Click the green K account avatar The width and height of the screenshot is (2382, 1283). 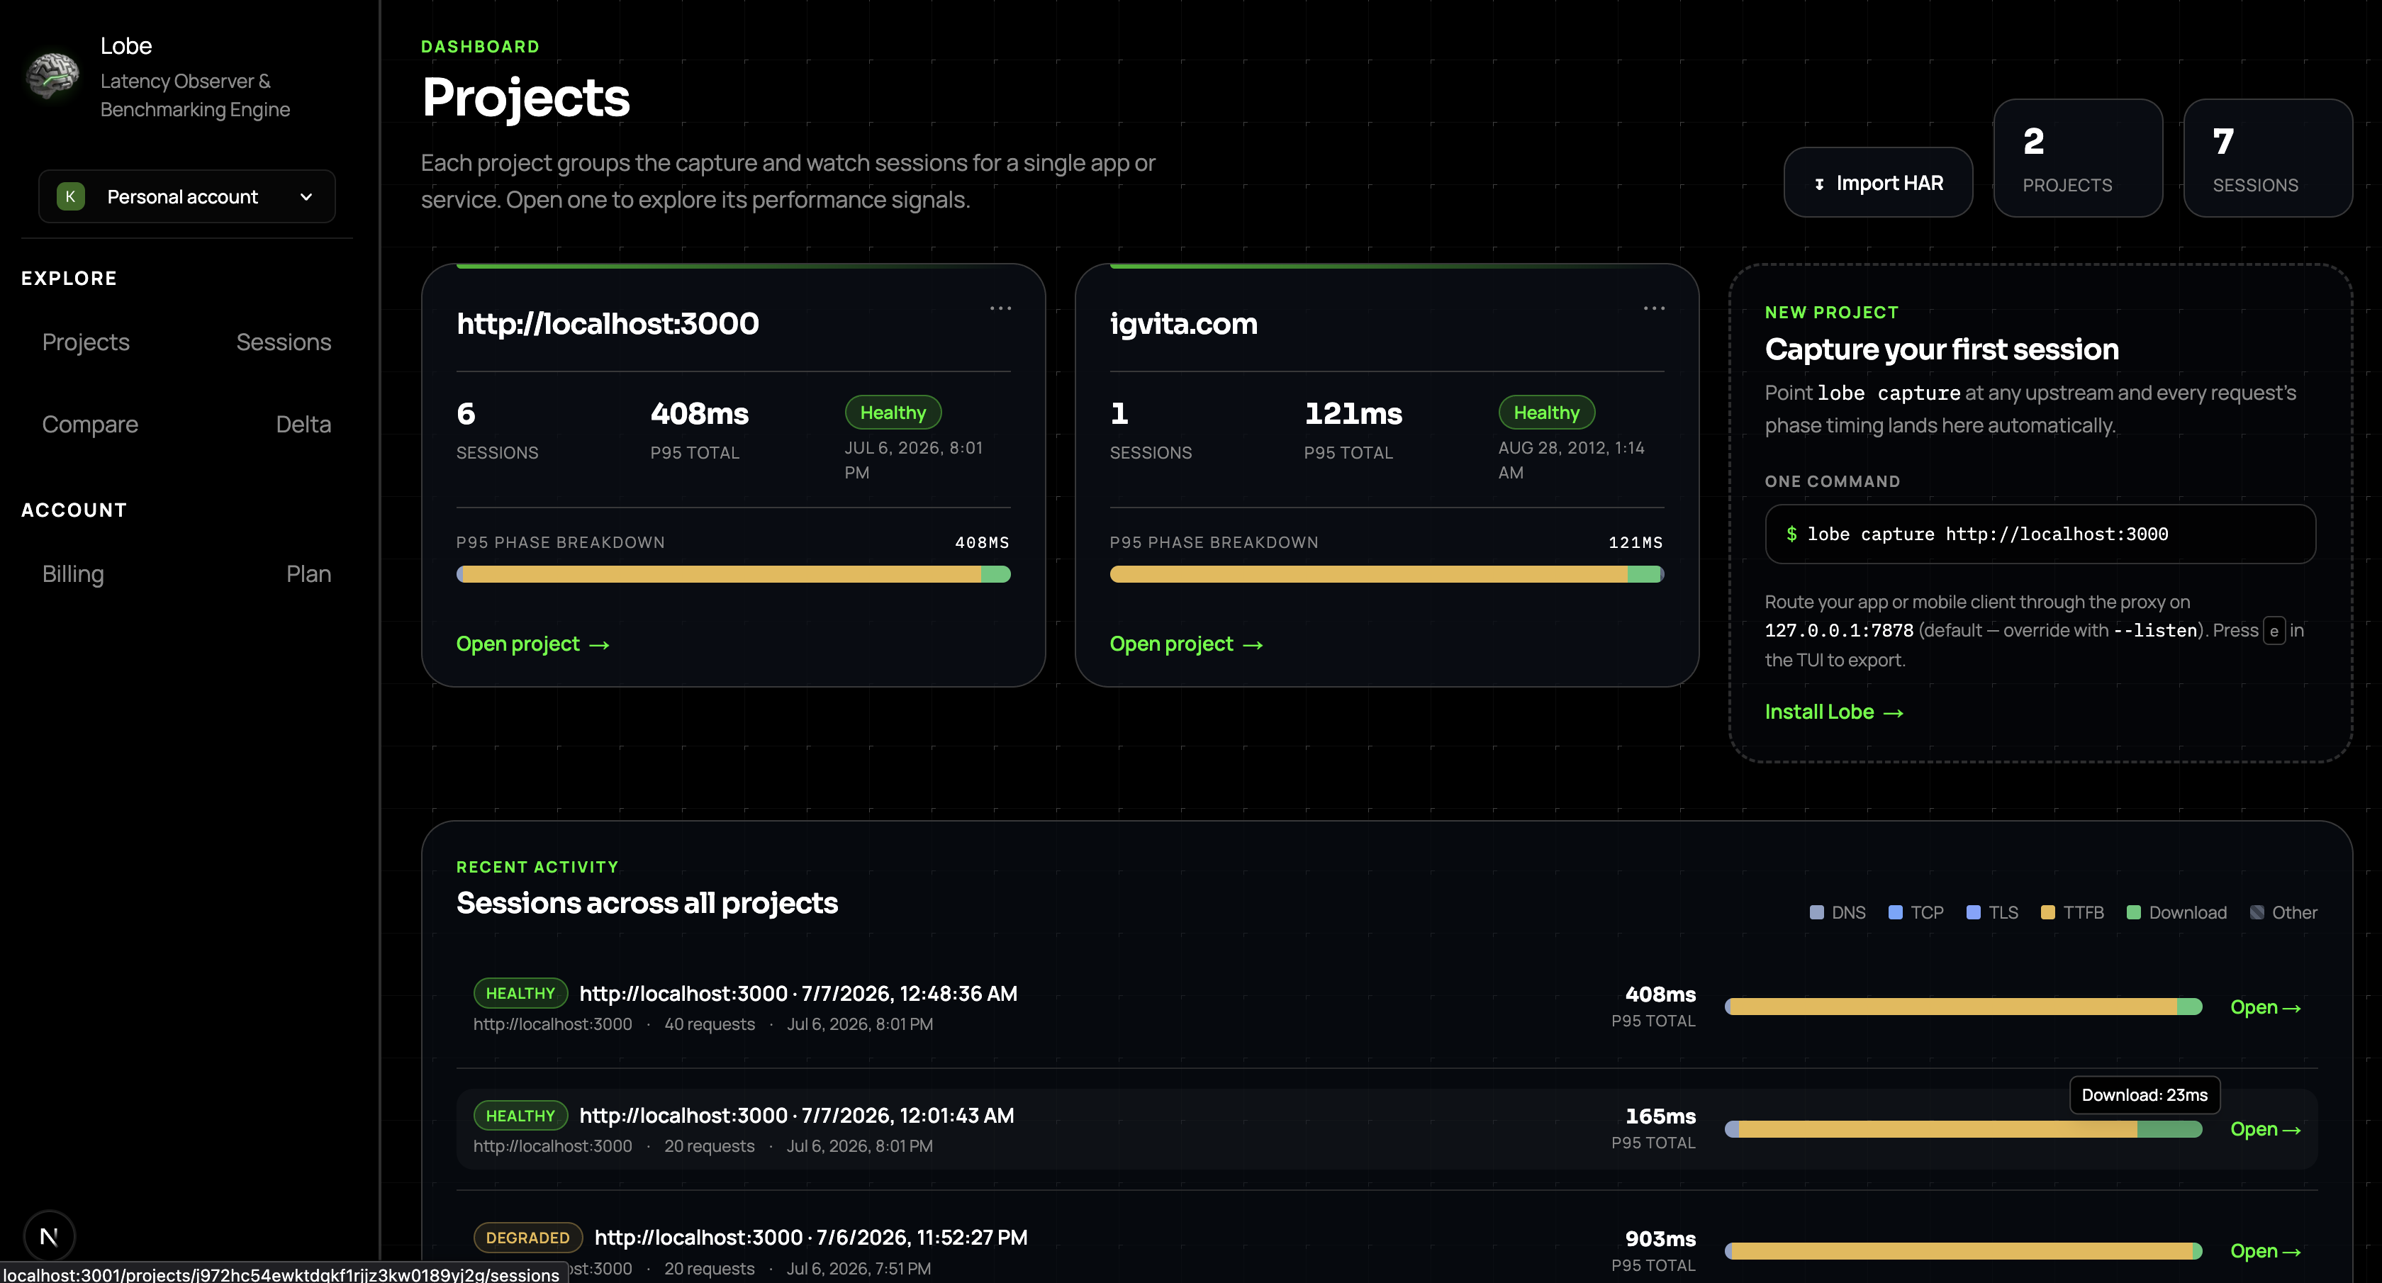tap(70, 196)
